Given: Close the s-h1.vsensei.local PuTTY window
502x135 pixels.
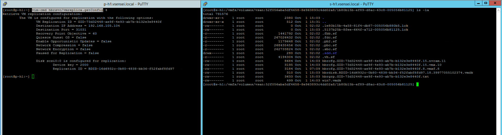Looking at the screenshot, I should [x=495, y=3].
